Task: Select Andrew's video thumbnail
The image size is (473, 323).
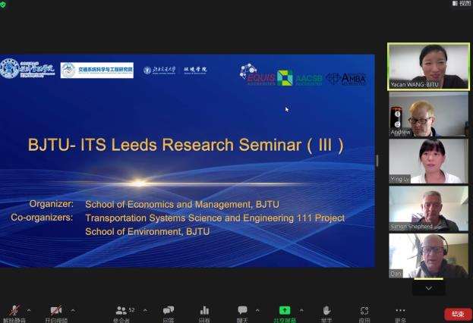Action: [x=428, y=114]
